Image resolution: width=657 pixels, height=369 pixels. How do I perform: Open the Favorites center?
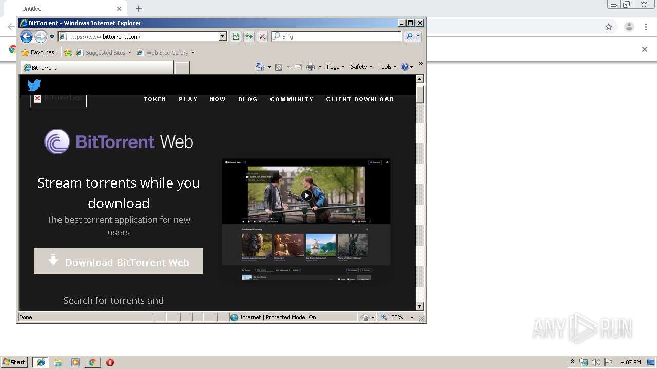[x=37, y=52]
